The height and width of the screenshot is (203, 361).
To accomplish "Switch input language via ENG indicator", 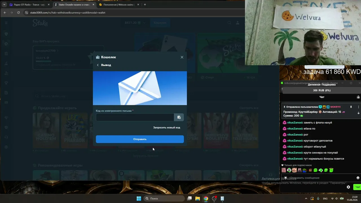I will coord(325,198).
